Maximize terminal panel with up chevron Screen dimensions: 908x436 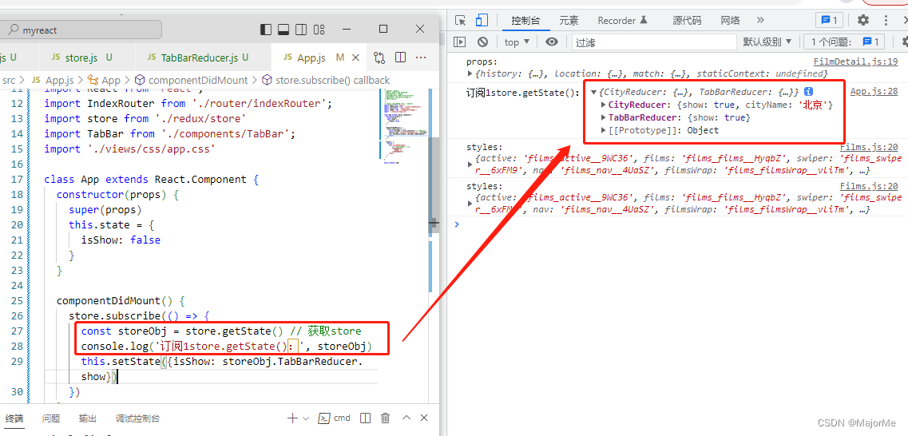tap(406, 418)
